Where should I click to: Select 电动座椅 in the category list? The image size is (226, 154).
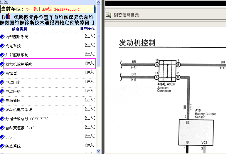(13, 91)
